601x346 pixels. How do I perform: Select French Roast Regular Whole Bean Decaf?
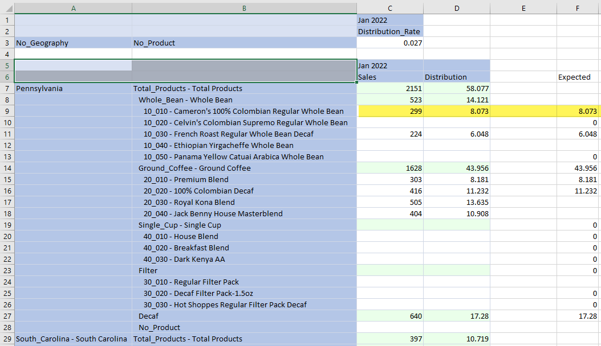pyautogui.click(x=244, y=134)
